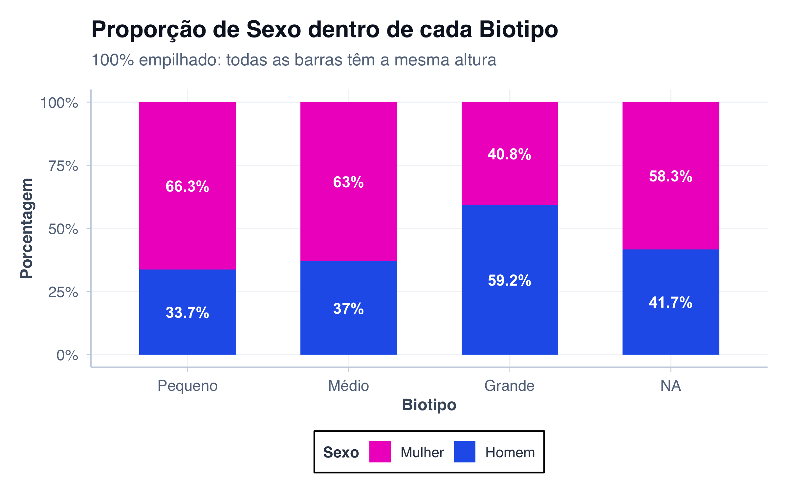Click the chart title Proporção de Sexo
The width and height of the screenshot is (788, 493).
click(x=324, y=30)
